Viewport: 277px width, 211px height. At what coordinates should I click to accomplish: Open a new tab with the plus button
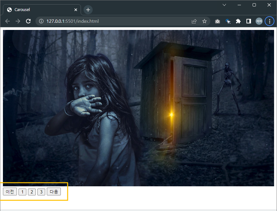[x=88, y=9]
